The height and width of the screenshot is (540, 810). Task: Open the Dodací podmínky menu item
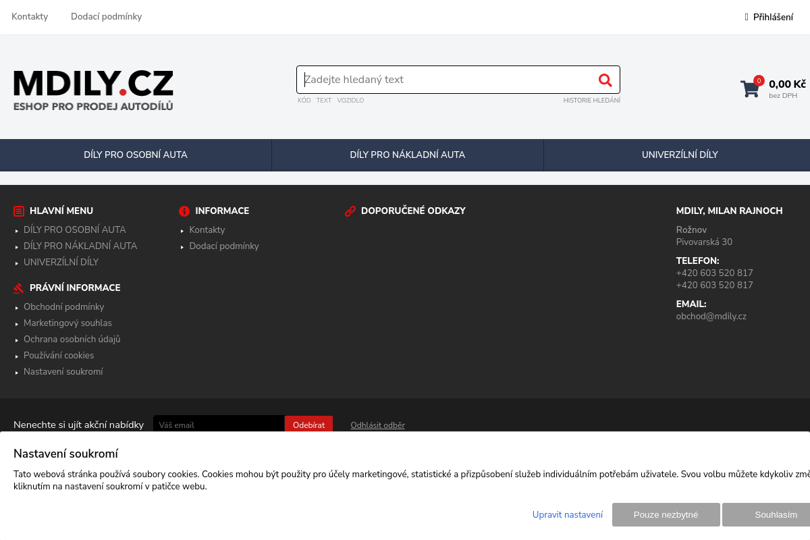point(106,17)
